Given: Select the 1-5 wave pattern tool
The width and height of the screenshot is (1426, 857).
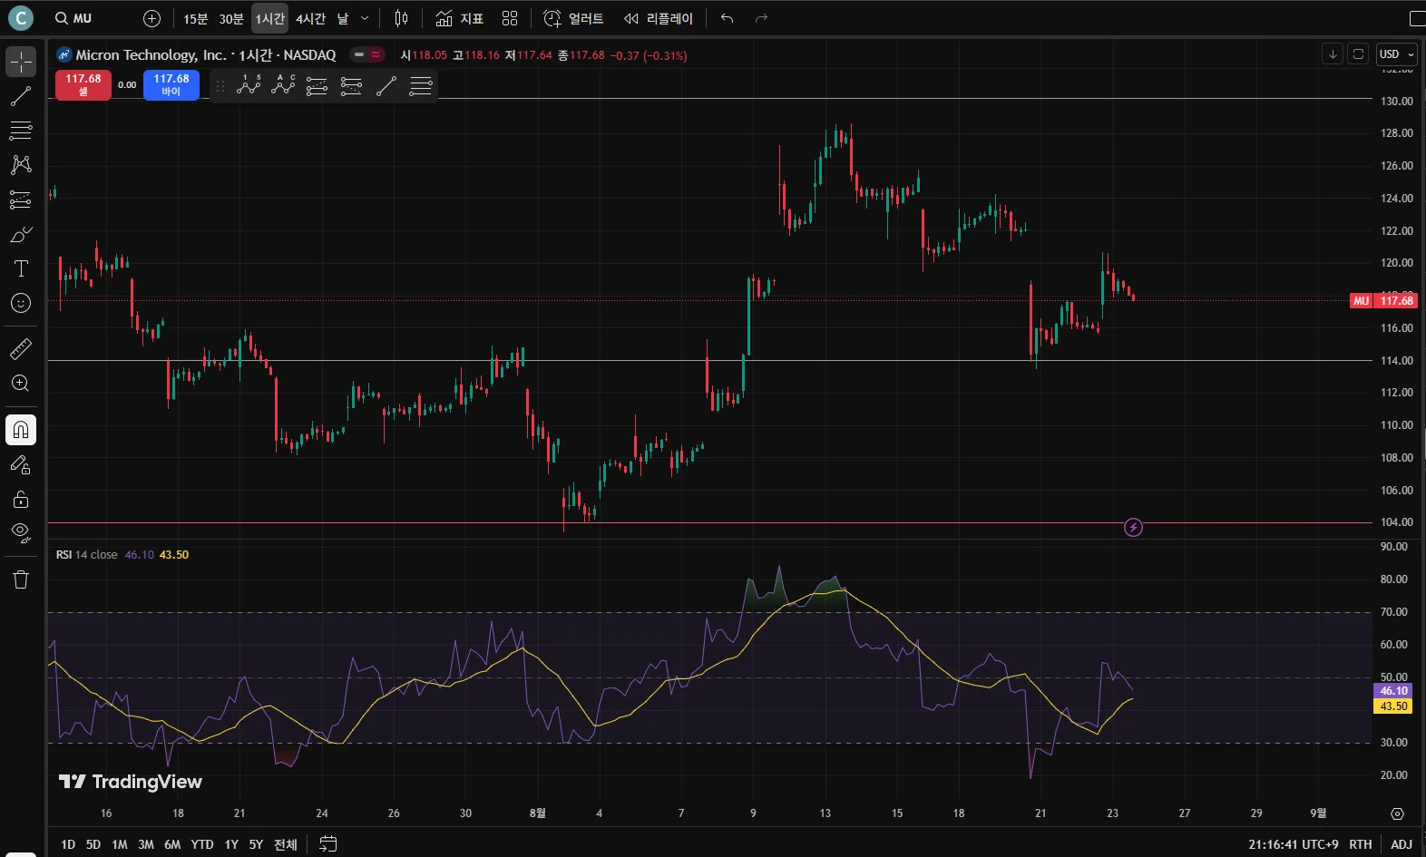Looking at the screenshot, I should [x=249, y=86].
